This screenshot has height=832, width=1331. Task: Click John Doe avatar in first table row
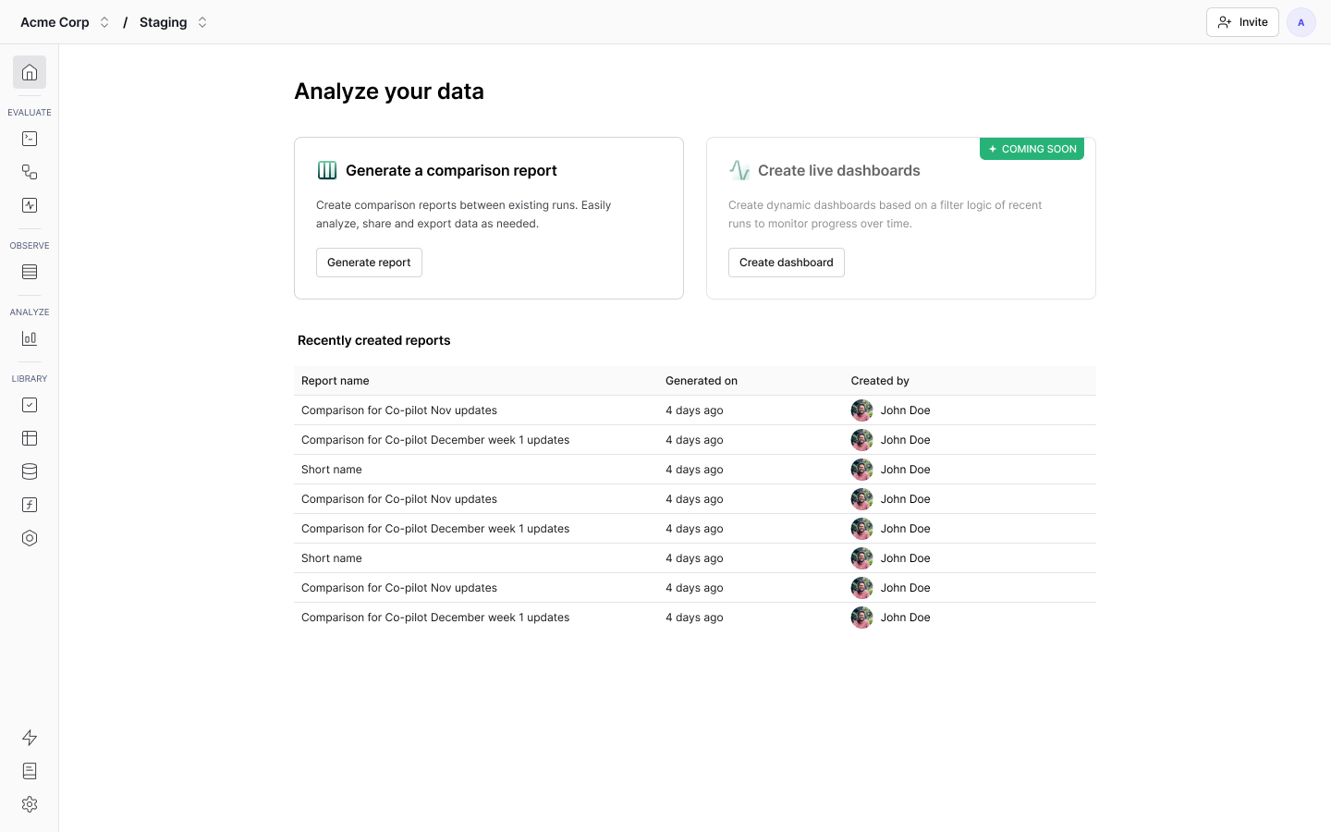coord(861,410)
